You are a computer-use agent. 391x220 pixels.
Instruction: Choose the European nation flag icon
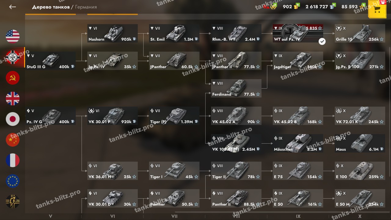(13, 181)
